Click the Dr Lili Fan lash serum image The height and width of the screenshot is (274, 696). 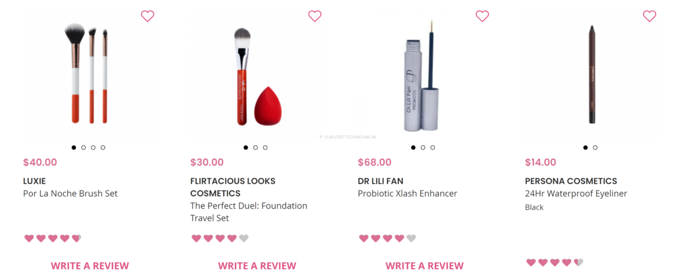point(425,75)
